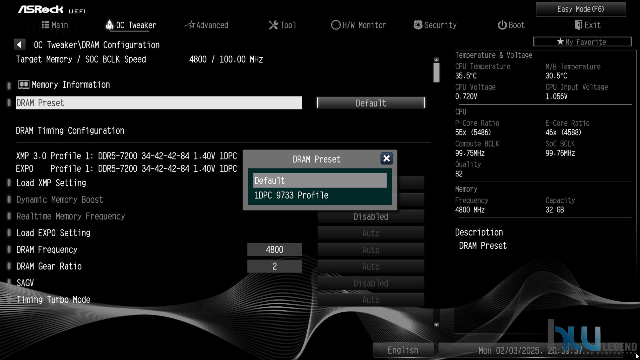
Task: Select Load XMP Setting row
Action: coord(51,183)
